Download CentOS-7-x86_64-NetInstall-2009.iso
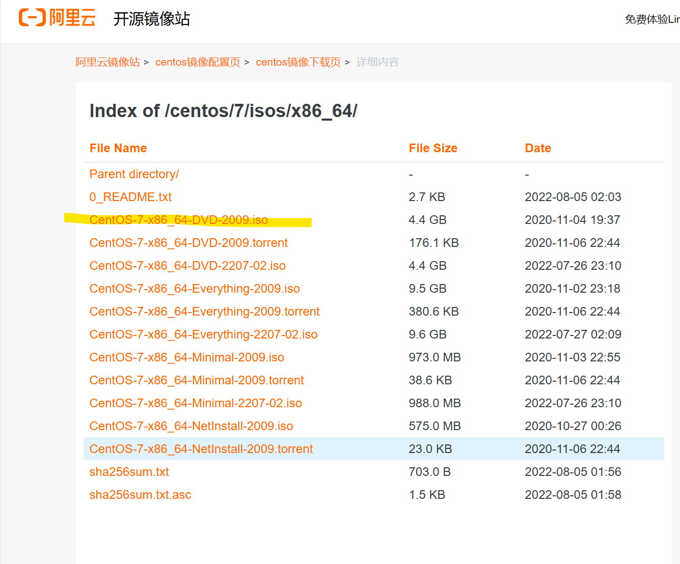The width and height of the screenshot is (680, 564). (191, 426)
